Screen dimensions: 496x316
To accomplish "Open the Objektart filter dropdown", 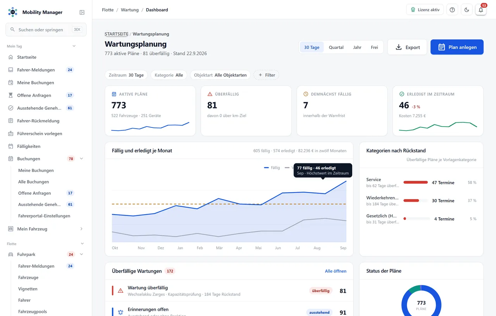I will tap(220, 75).
